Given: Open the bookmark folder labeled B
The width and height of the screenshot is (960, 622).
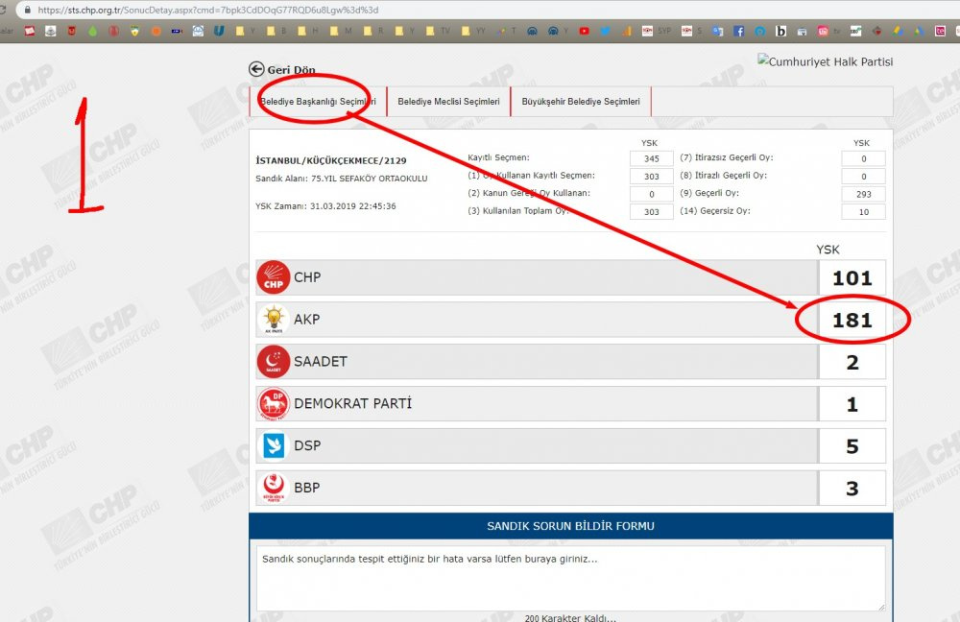Looking at the screenshot, I should pos(276,31).
